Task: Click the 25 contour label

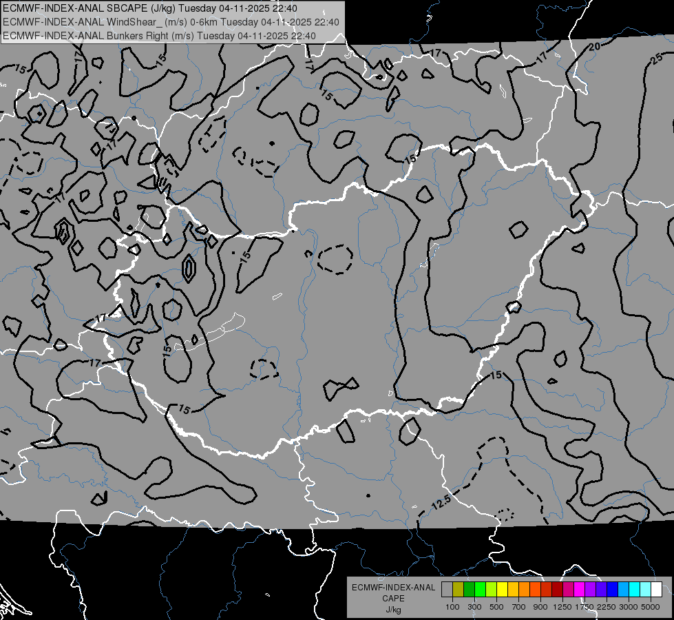Action: coord(656,59)
